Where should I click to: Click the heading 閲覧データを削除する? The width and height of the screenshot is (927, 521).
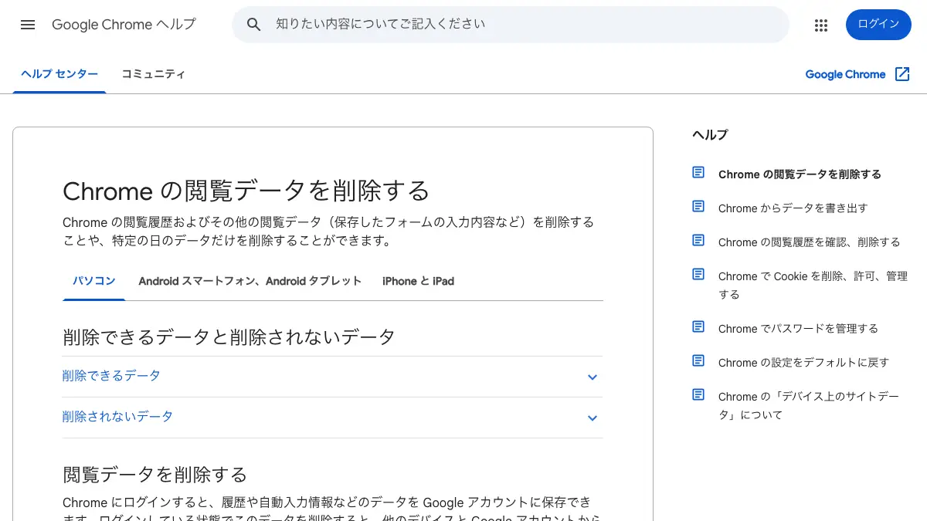point(155,474)
